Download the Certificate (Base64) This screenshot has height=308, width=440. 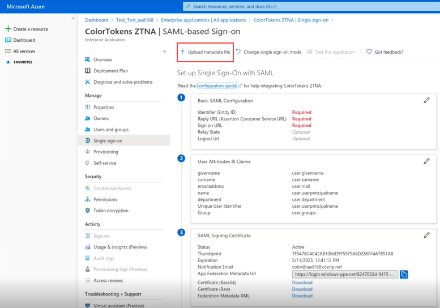click(x=302, y=283)
